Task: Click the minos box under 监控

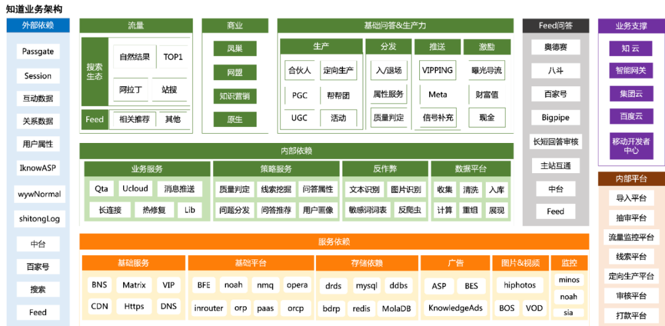Action: tap(569, 280)
